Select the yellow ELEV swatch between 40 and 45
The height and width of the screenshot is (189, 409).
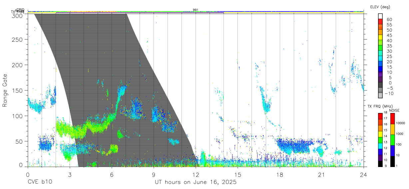(x=380, y=38)
